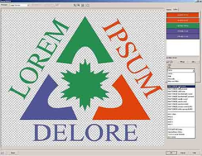Click the zoom out magnifier icon
This screenshot has height=156, width=202.
point(78,5)
